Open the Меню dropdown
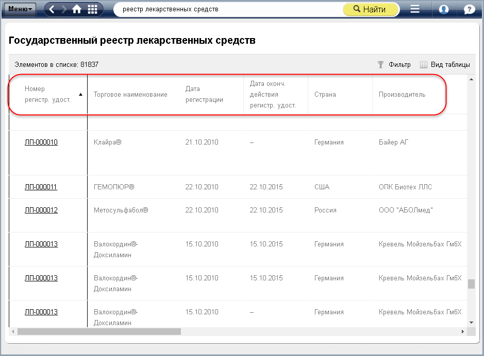Viewport: 484px width, 356px height. click(x=20, y=9)
